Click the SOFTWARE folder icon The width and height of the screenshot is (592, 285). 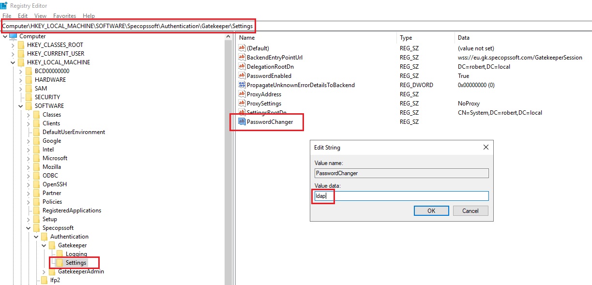29,106
